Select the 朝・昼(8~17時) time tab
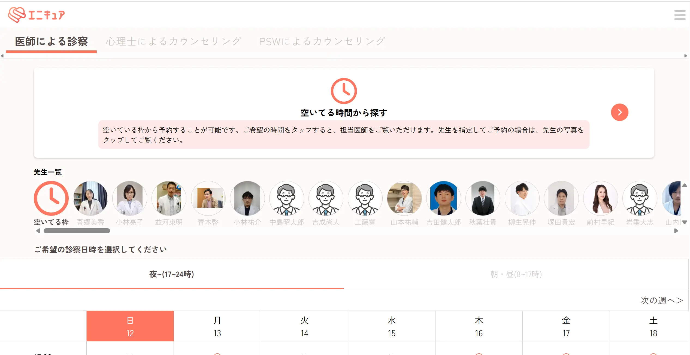690x355 pixels. click(x=516, y=275)
